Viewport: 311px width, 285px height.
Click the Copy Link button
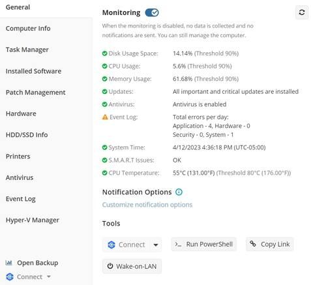tap(270, 244)
